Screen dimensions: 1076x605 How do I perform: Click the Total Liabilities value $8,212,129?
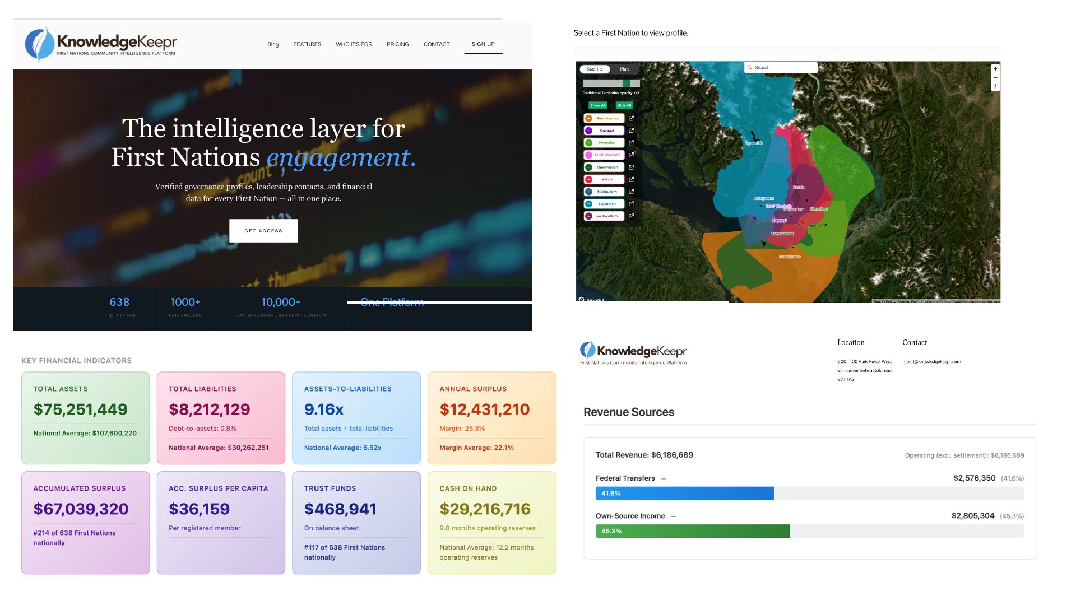210,409
